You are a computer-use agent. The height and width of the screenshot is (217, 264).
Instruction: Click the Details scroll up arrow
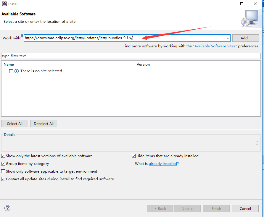(257, 142)
